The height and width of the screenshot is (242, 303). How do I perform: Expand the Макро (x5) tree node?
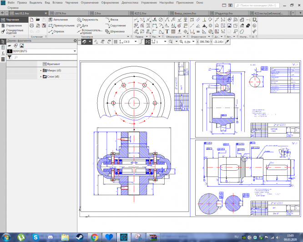pyautogui.click(x=41, y=70)
